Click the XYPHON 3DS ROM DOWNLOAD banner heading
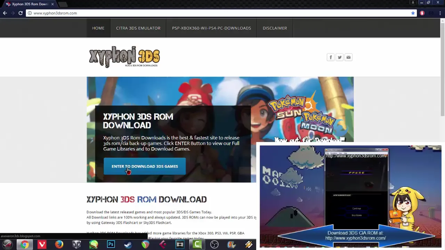The height and width of the screenshot is (250, 445). (x=138, y=121)
